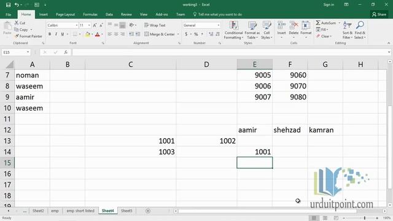Image resolution: width=393 pixels, height=221 pixels.
Task: Click Tell me what you want to do
Action: click(217, 15)
